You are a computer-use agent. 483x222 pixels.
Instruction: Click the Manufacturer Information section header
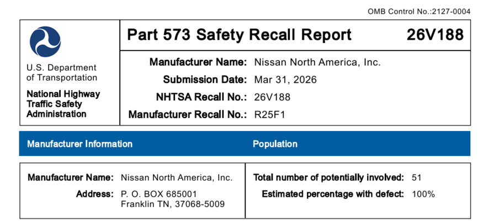(80, 144)
